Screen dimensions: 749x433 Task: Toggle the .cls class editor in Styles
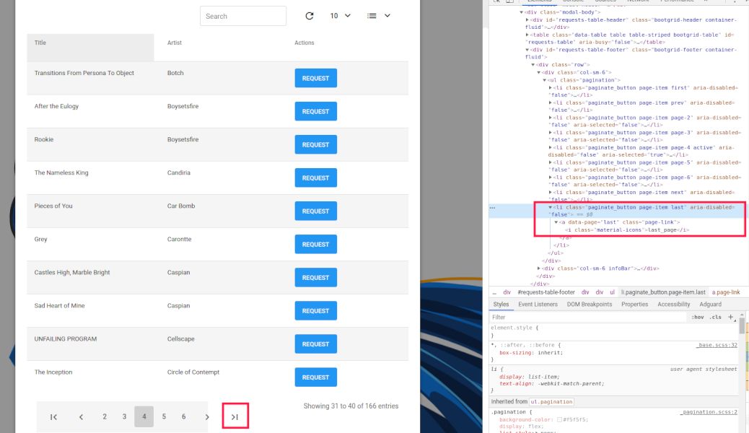[715, 317]
